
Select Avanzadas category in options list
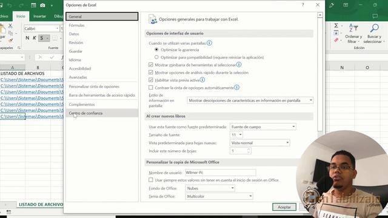pyautogui.click(x=102, y=77)
